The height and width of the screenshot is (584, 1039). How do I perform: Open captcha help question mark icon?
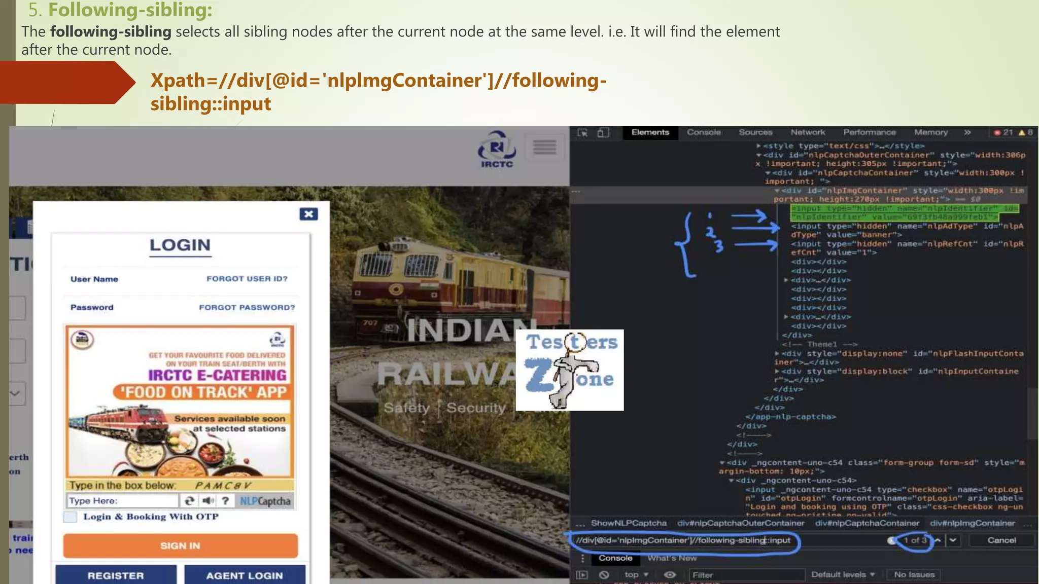(225, 501)
